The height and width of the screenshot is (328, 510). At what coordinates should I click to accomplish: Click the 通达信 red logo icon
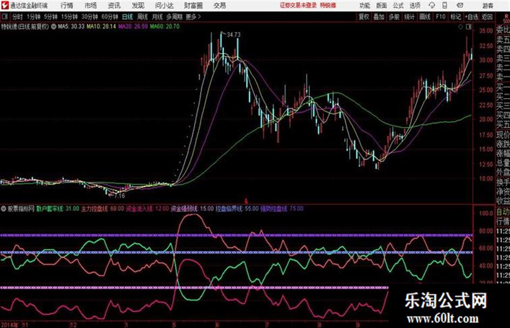[x=5, y=5]
